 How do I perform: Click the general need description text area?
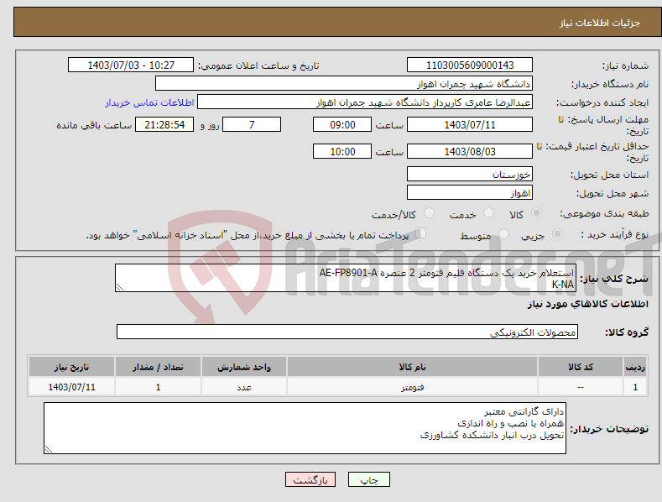click(346, 278)
